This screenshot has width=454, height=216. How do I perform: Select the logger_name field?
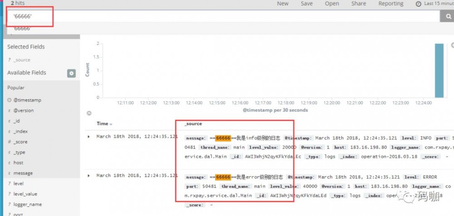pyautogui.click(x=28, y=204)
